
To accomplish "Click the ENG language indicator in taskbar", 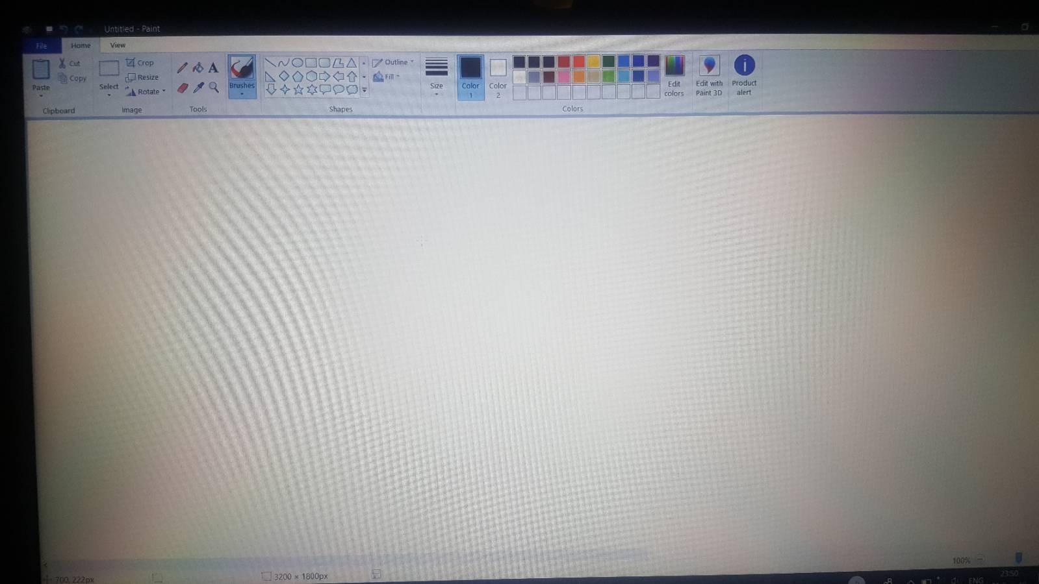I will click(975, 580).
